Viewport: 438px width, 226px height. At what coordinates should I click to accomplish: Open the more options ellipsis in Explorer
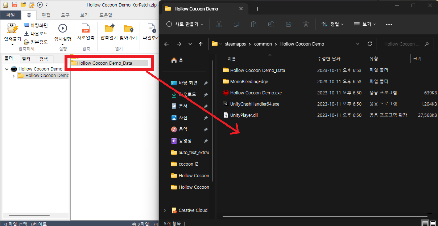tap(389, 24)
